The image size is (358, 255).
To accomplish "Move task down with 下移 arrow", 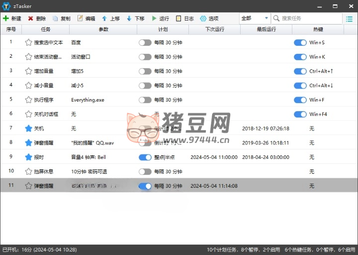I will [x=129, y=18].
